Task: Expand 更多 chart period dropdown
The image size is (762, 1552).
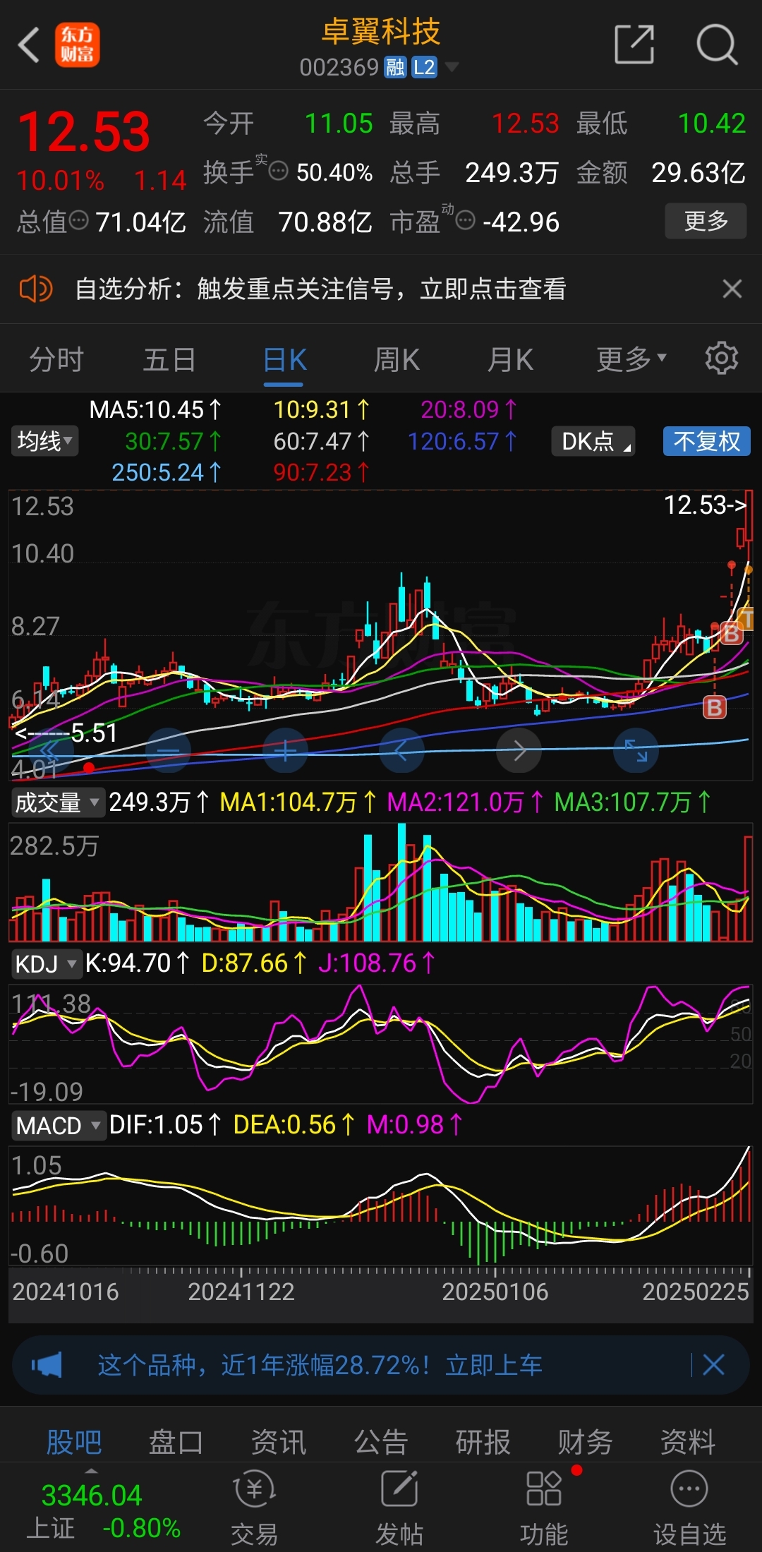Action: [x=631, y=360]
